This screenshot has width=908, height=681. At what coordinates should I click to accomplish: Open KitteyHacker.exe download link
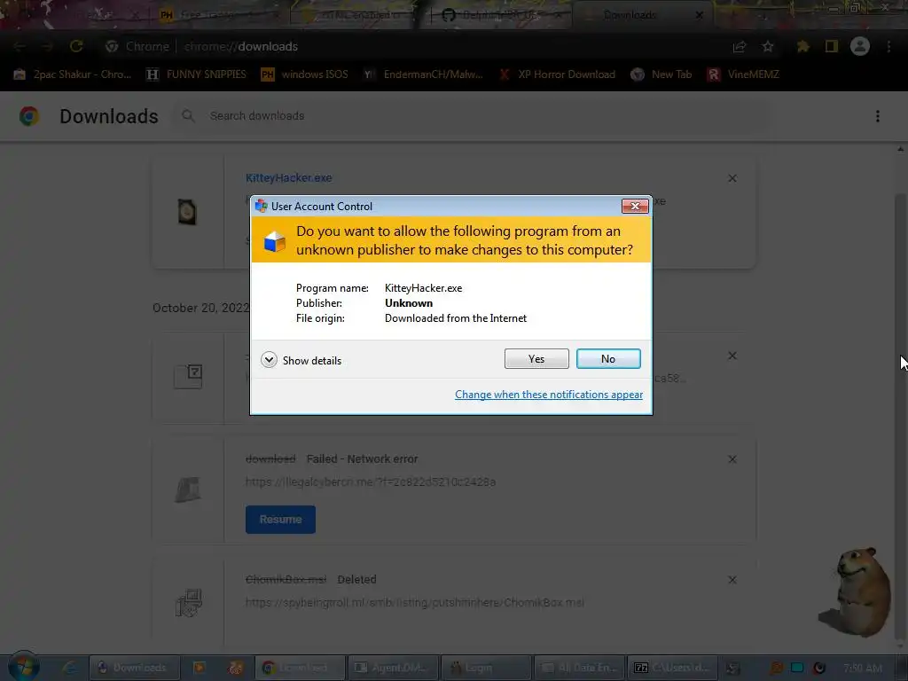tap(288, 177)
